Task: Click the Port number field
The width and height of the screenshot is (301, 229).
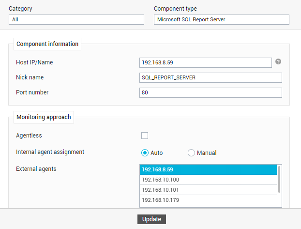Action: [211, 92]
